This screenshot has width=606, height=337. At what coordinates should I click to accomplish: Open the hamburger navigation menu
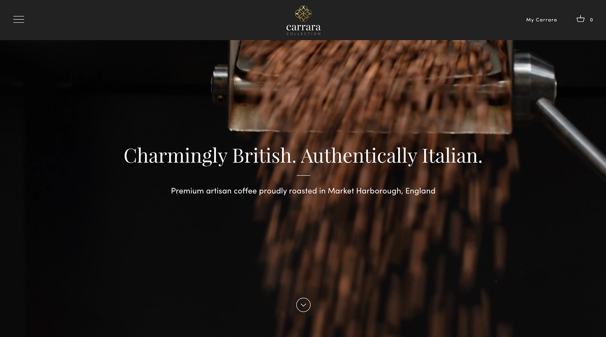pos(19,19)
